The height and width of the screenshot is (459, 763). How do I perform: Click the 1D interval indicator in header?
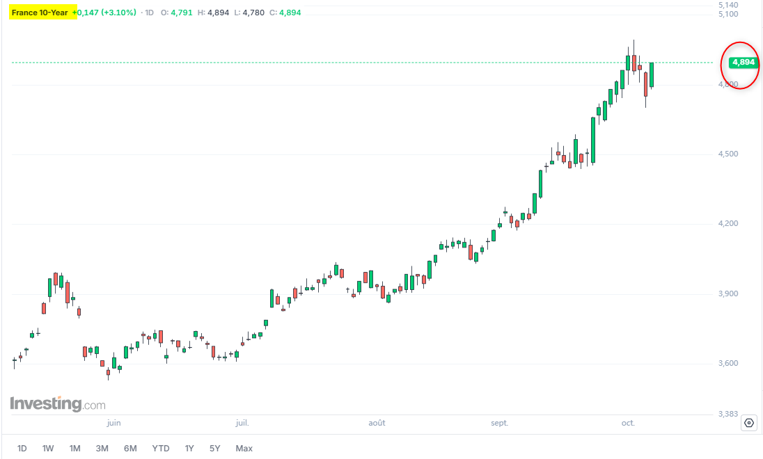tap(149, 13)
